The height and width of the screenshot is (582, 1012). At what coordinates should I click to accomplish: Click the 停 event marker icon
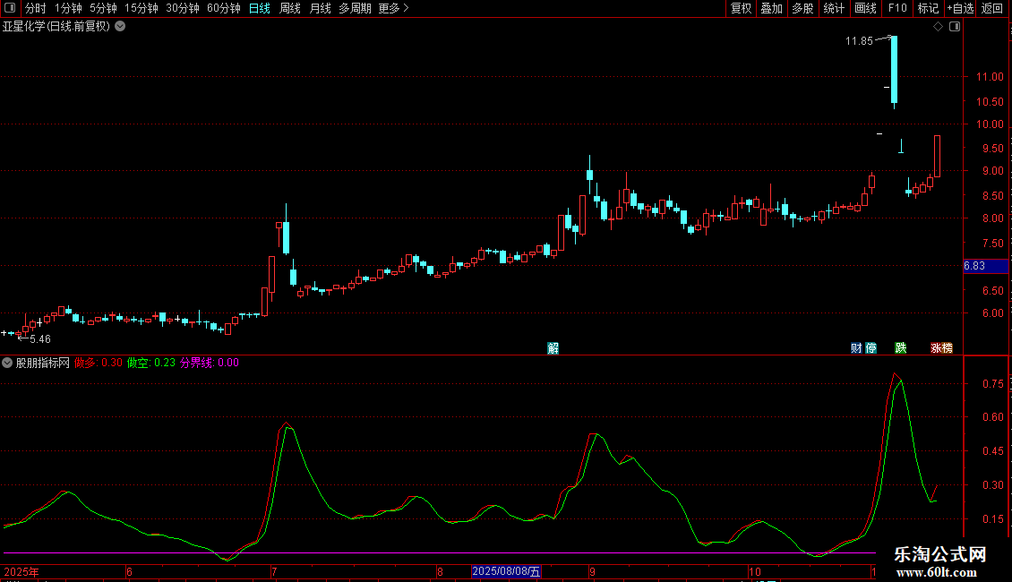tap(870, 348)
